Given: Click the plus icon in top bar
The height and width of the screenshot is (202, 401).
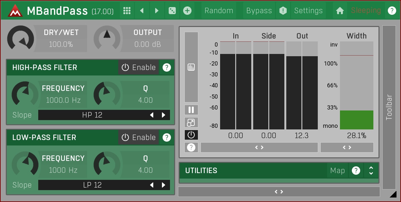Looking at the screenshot, I should [x=187, y=11].
